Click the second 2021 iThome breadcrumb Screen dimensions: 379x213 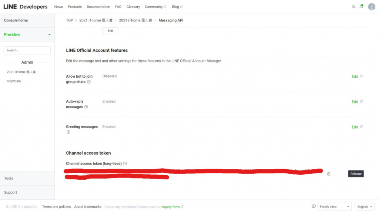pyautogui.click(x=135, y=20)
